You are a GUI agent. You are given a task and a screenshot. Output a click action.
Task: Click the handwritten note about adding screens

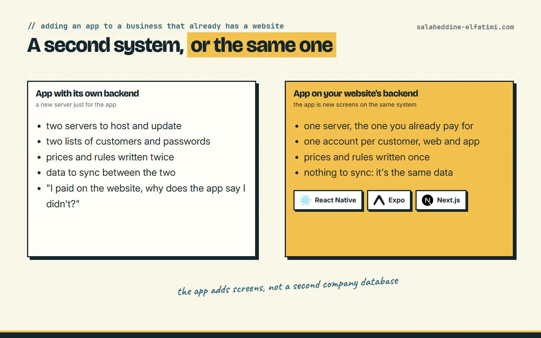tap(288, 287)
